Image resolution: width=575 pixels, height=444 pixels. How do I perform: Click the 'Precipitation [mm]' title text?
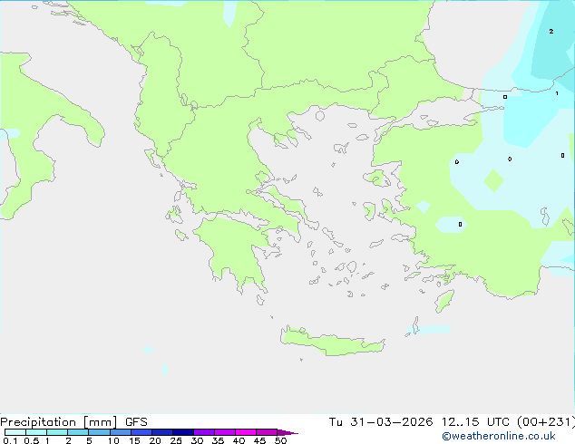pos(58,422)
